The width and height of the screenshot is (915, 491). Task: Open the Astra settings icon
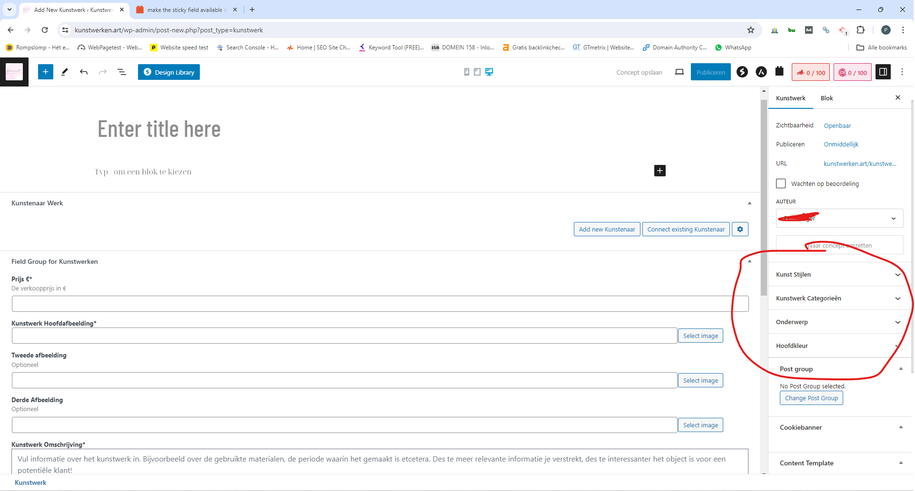(761, 72)
